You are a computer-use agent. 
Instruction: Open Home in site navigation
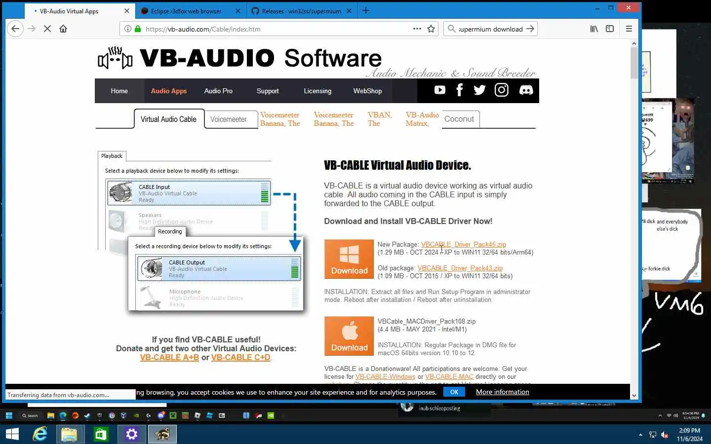pyautogui.click(x=119, y=91)
